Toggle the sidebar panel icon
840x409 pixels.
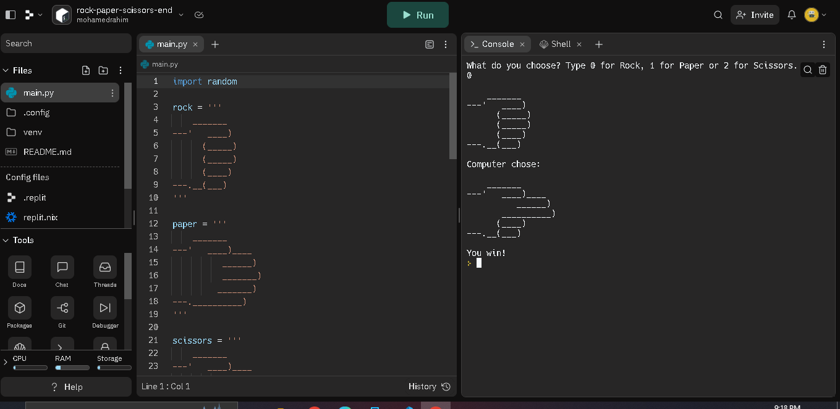point(11,15)
